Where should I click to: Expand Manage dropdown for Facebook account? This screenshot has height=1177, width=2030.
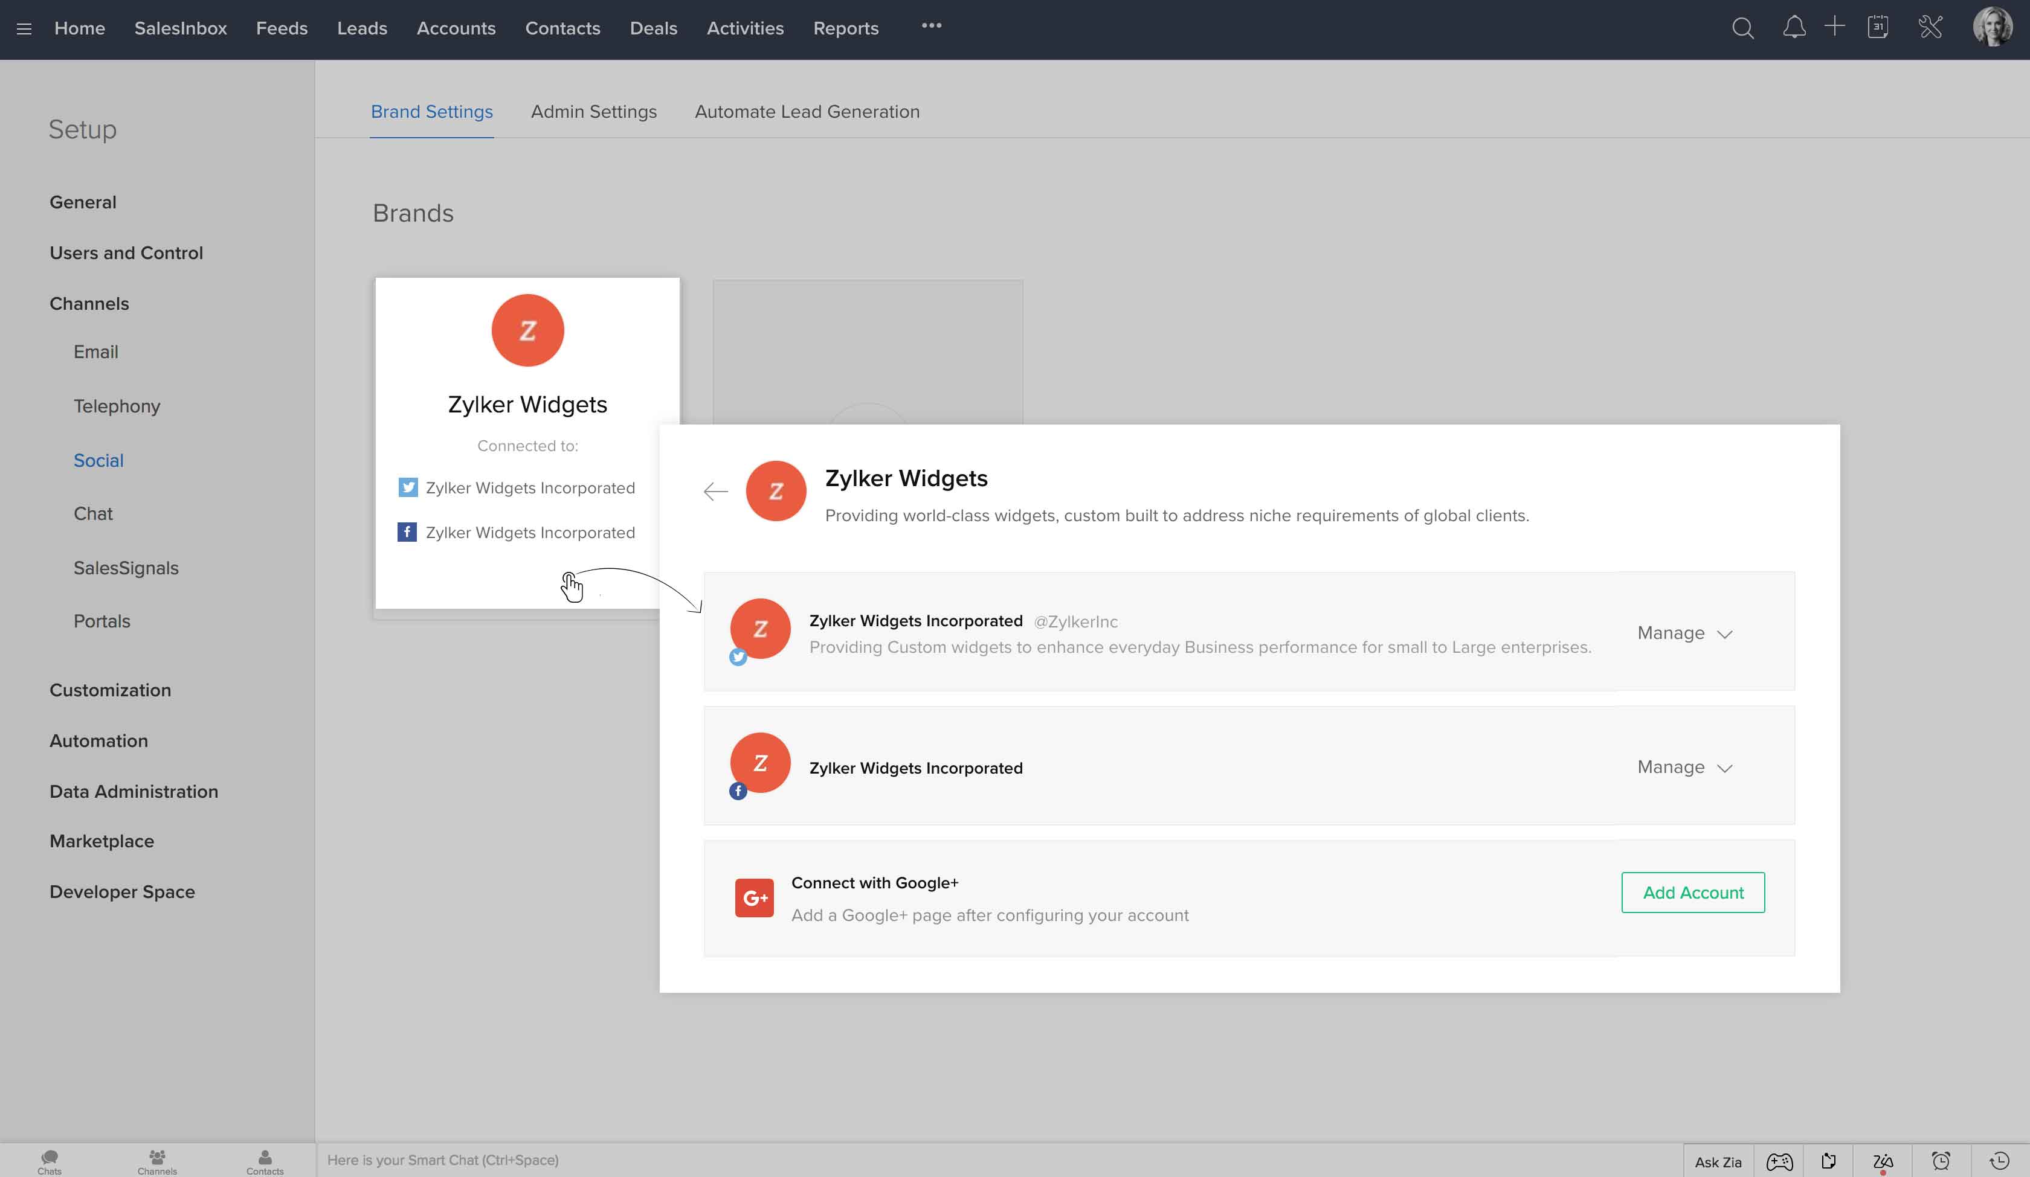(1684, 767)
